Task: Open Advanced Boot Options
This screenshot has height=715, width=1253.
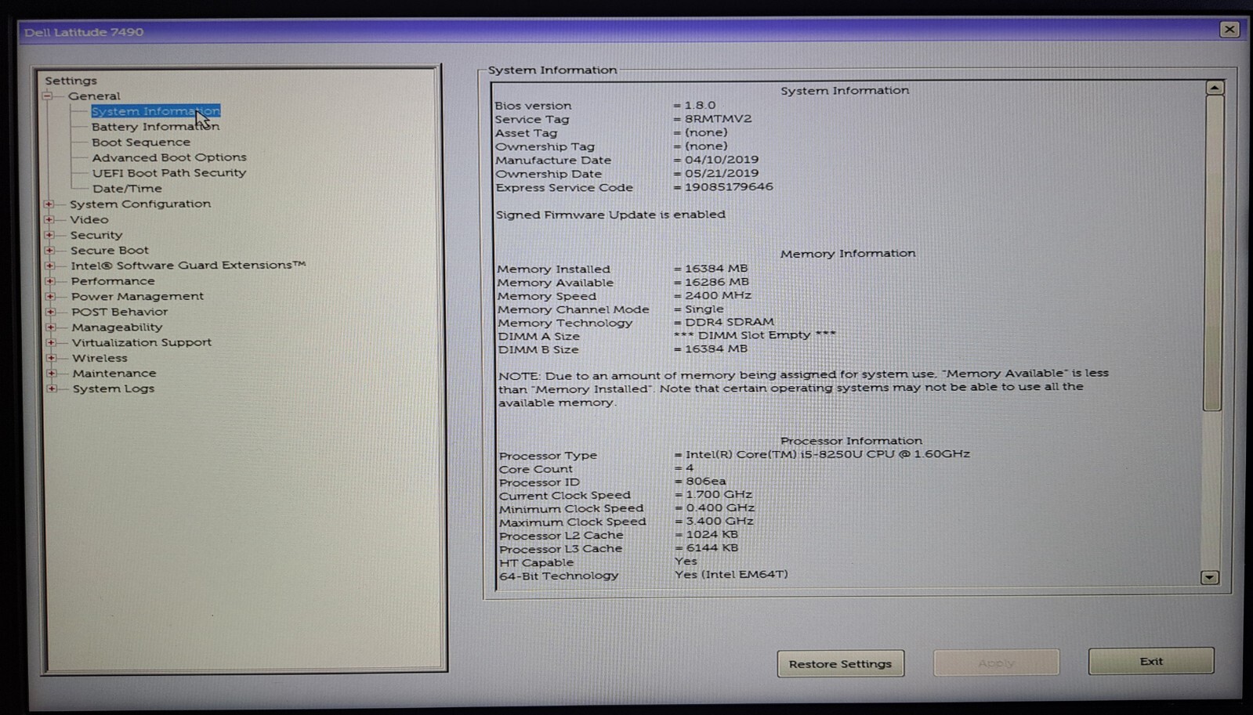Action: (x=169, y=157)
